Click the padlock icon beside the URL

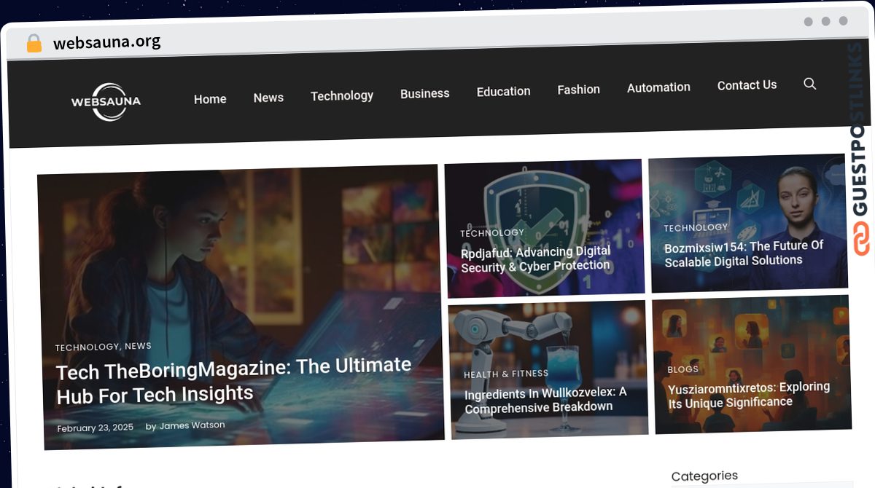click(34, 43)
